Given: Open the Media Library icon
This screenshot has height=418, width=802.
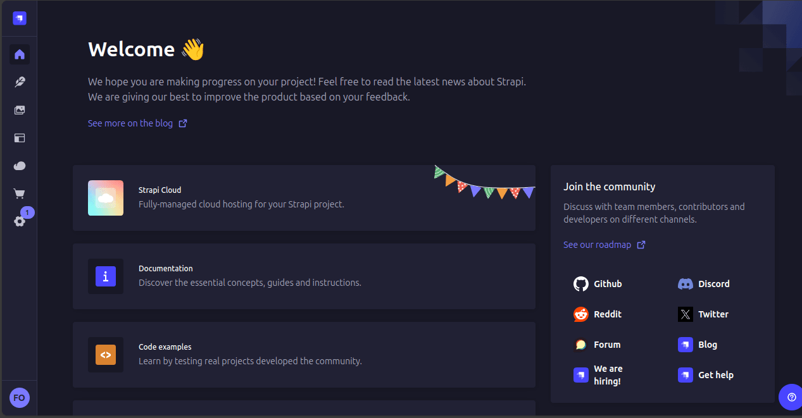Looking at the screenshot, I should point(20,110).
